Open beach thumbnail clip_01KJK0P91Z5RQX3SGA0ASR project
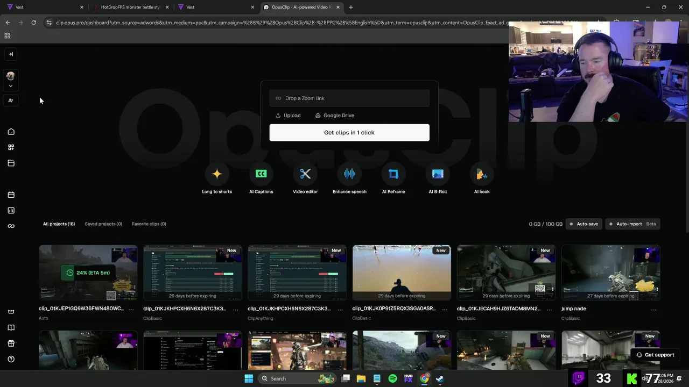Image resolution: width=689 pixels, height=387 pixels. coord(402,273)
